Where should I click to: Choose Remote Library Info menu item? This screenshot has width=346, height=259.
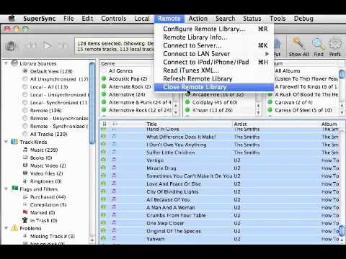click(x=214, y=37)
